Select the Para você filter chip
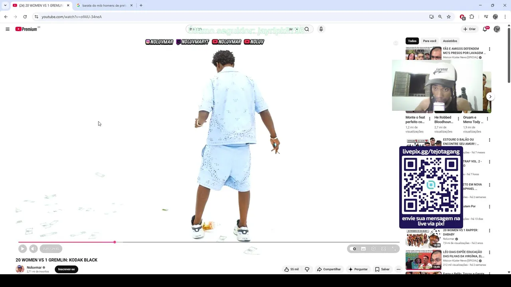 point(430,41)
